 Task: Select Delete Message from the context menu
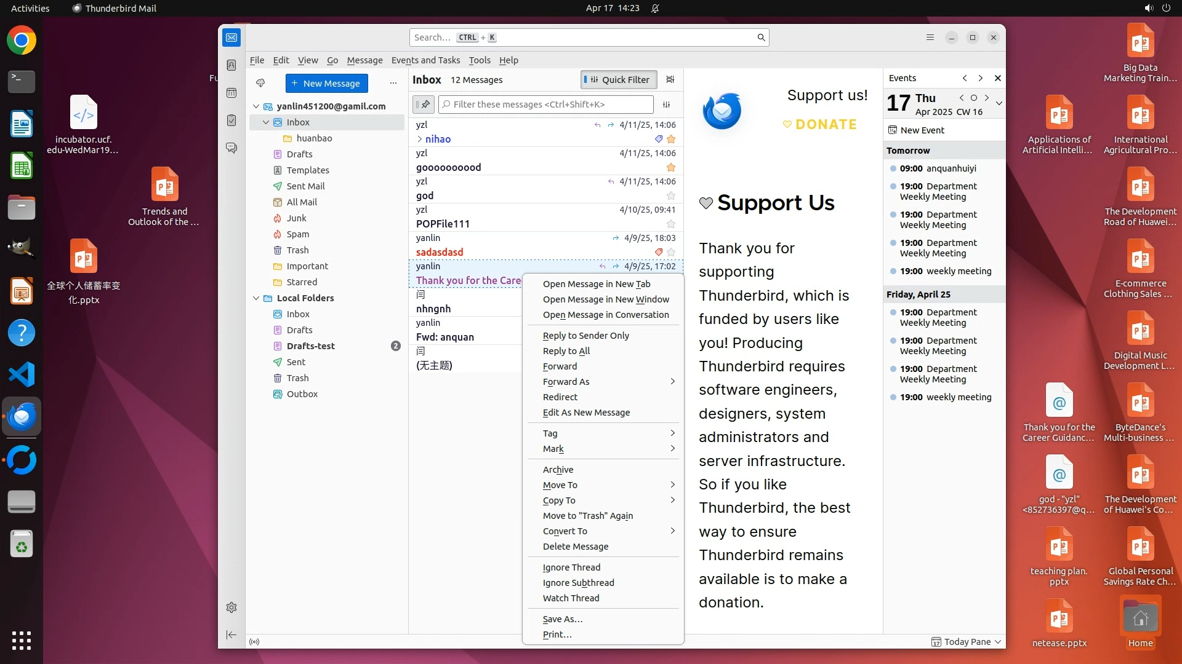pyautogui.click(x=575, y=547)
